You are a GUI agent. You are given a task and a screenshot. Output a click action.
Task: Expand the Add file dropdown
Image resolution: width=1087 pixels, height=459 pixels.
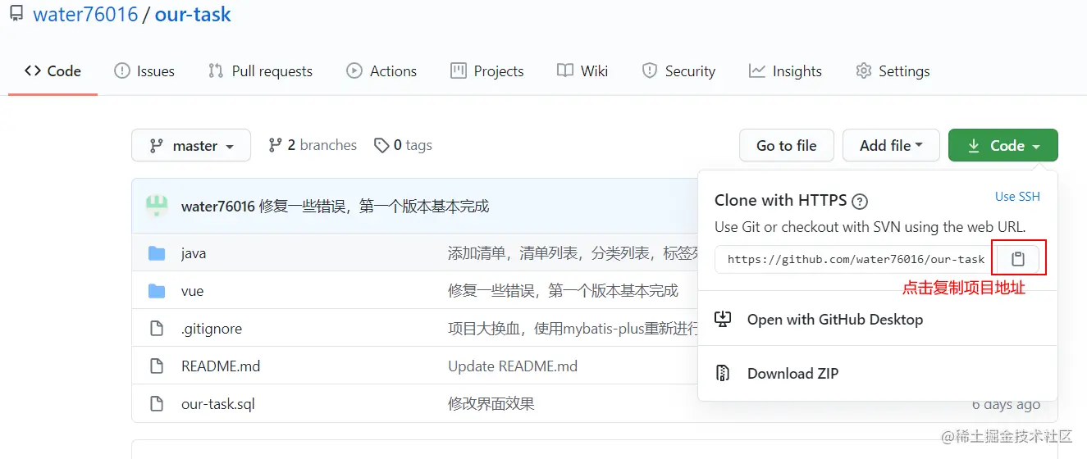coord(891,146)
